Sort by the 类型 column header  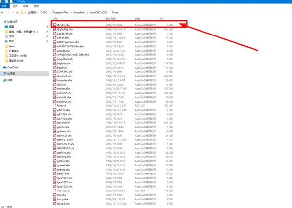click(137, 19)
